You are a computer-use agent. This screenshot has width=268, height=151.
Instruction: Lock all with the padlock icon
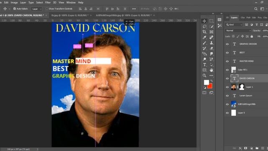(x=252, y=36)
